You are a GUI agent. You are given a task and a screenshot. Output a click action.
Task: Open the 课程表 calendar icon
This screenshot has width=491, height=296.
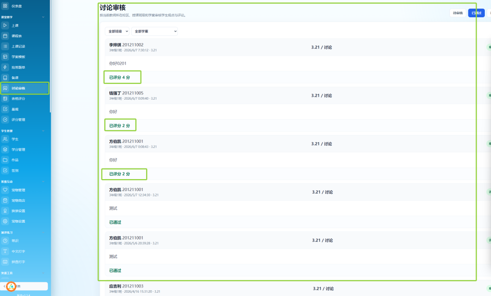(5, 35)
